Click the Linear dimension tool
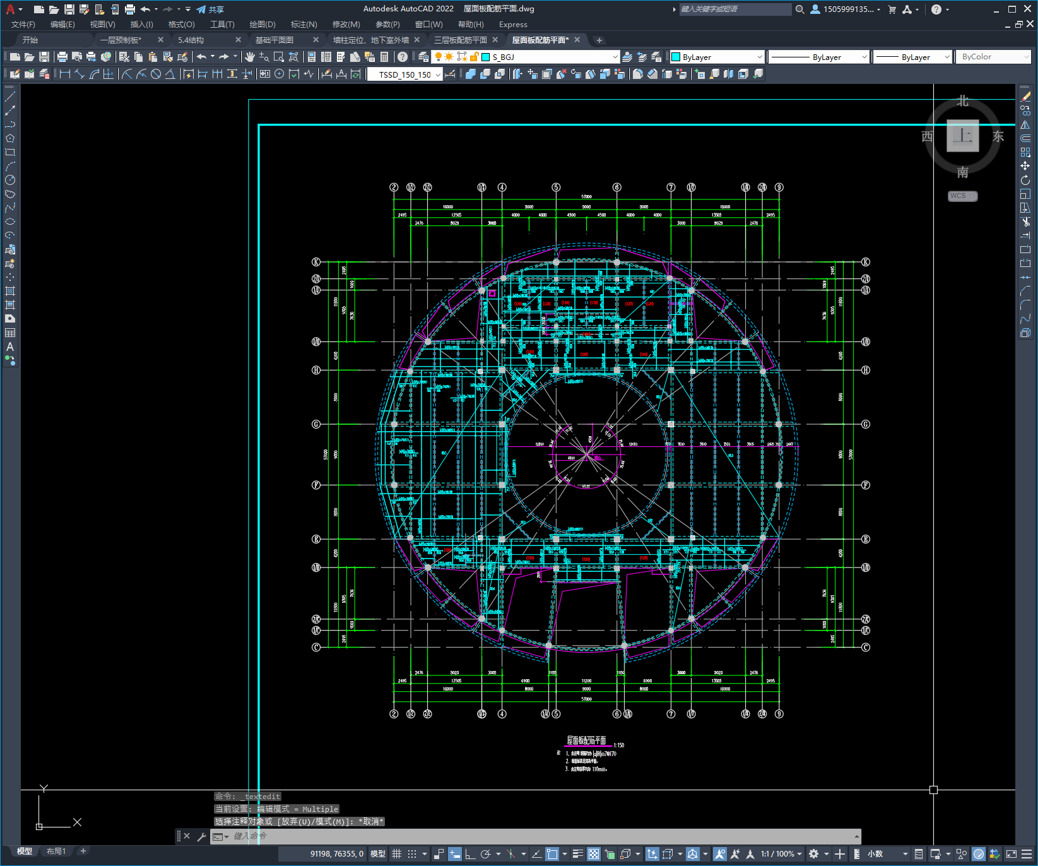The width and height of the screenshot is (1038, 866). pyautogui.click(x=64, y=74)
